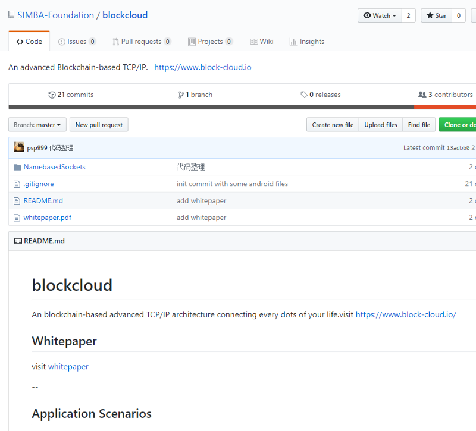Screen dimensions: 476x431
Task: Click the .gitignore file icon
Action: (17, 184)
